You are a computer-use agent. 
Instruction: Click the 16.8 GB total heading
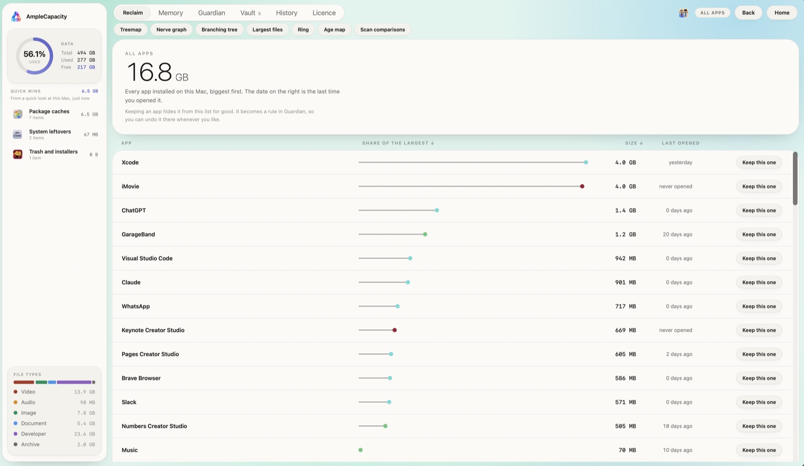tap(158, 72)
